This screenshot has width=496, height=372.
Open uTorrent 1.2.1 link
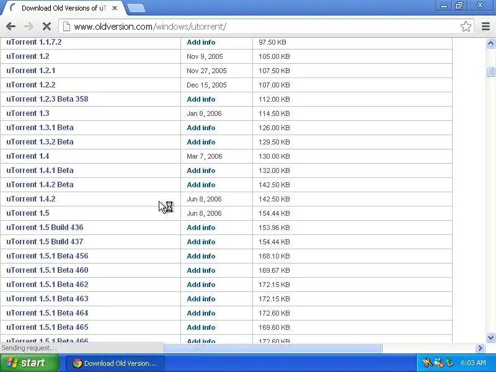[30, 71]
